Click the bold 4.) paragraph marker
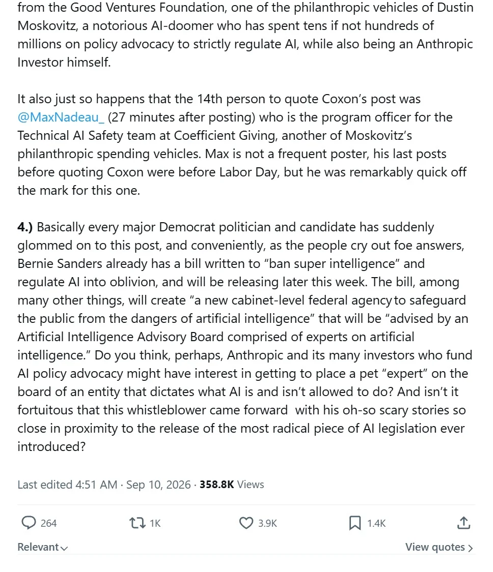The width and height of the screenshot is (493, 572). point(25,227)
